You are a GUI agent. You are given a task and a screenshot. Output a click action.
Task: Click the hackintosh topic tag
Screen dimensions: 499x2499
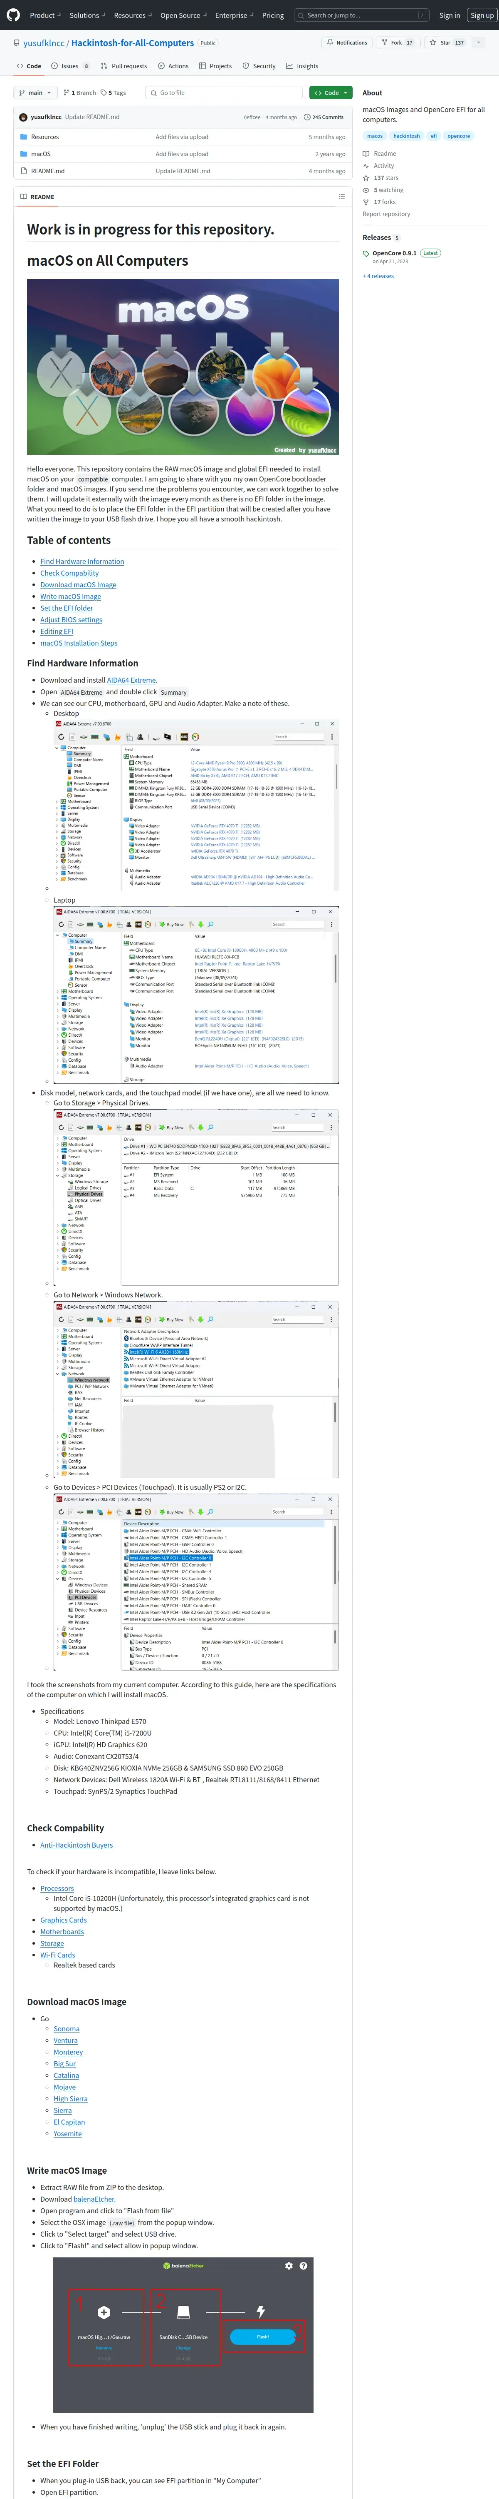pos(407,136)
